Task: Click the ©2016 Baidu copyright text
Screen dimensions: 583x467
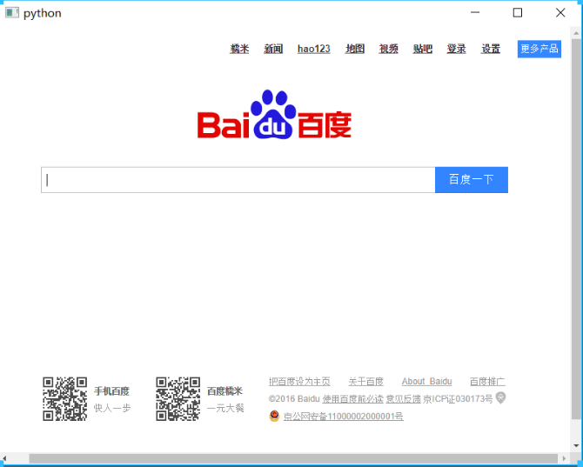Action: coord(294,399)
